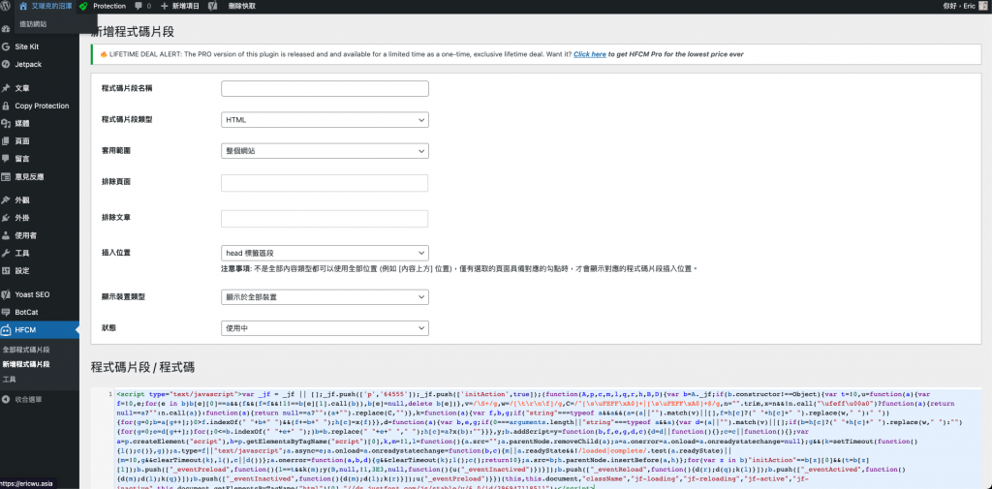992x489 pixels.
Task: Click the green Protection tag icon
Action: 83,6
